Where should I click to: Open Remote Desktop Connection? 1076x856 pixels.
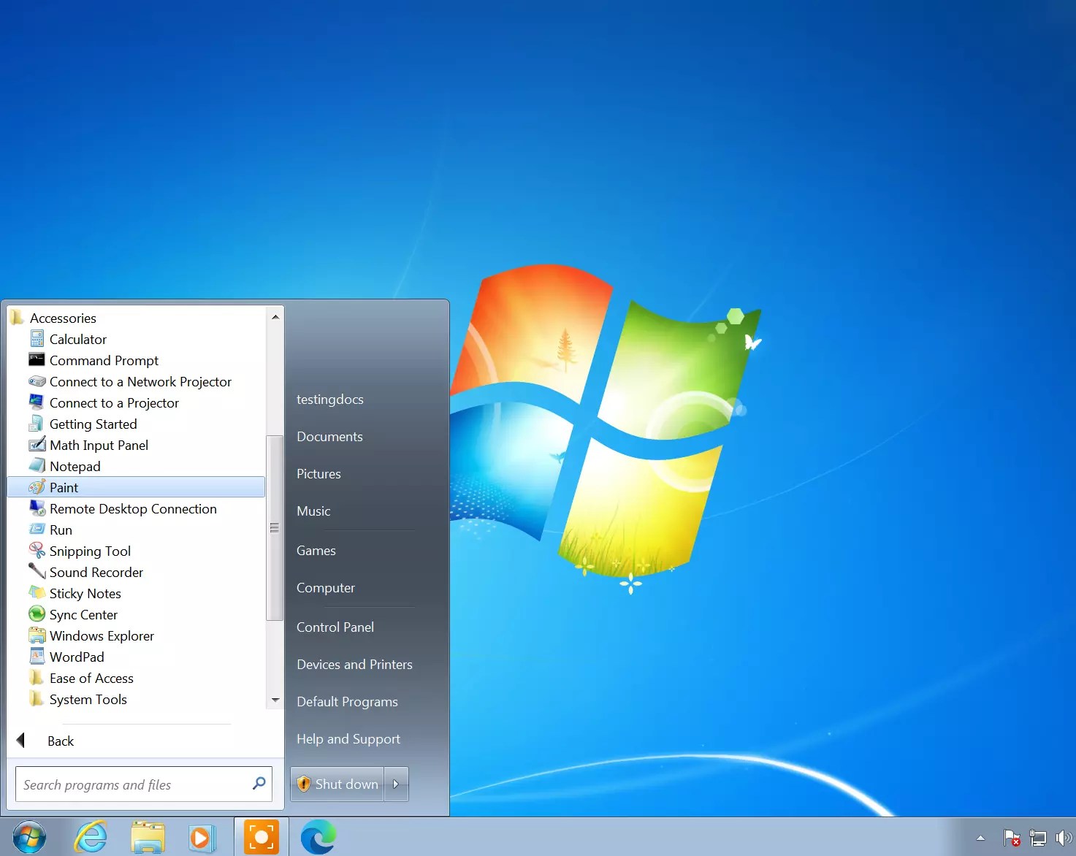[x=133, y=508]
